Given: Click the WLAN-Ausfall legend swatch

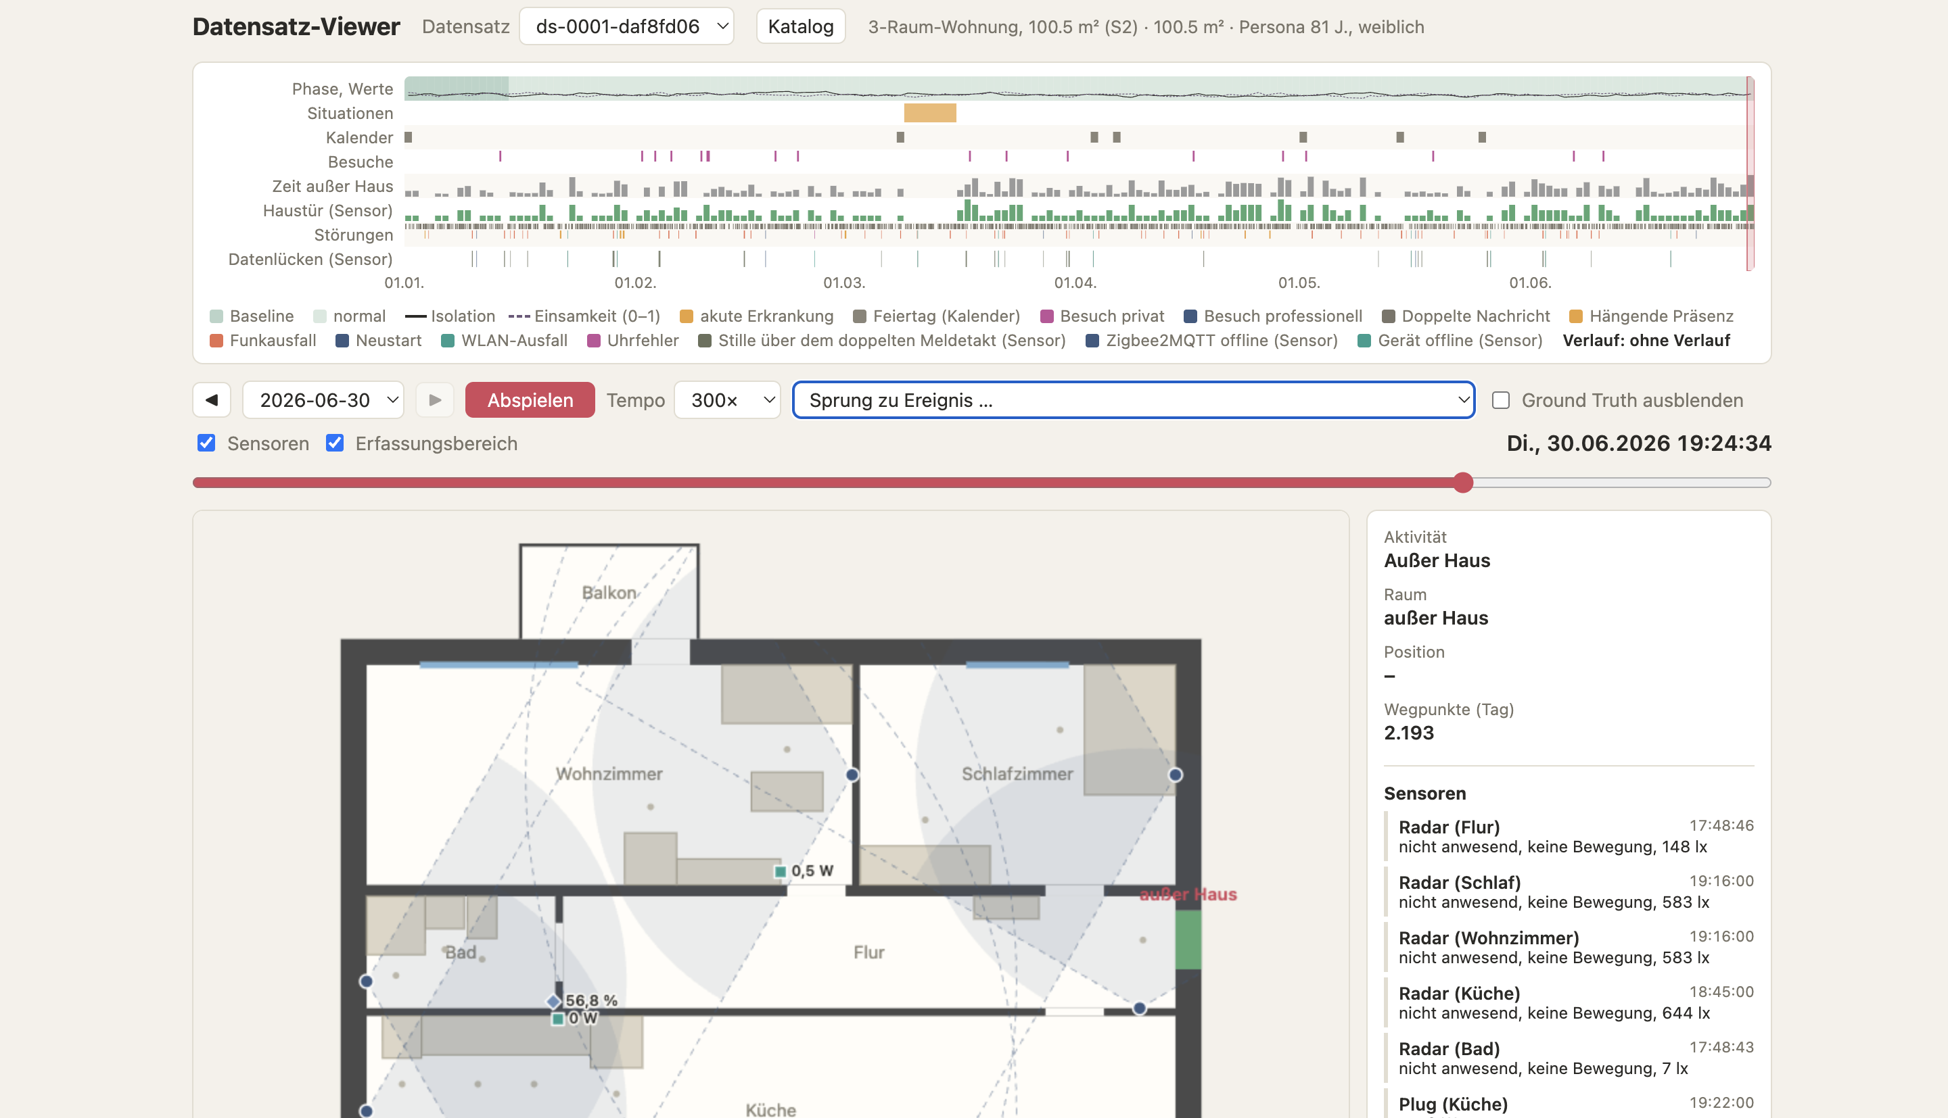Looking at the screenshot, I should [x=448, y=340].
